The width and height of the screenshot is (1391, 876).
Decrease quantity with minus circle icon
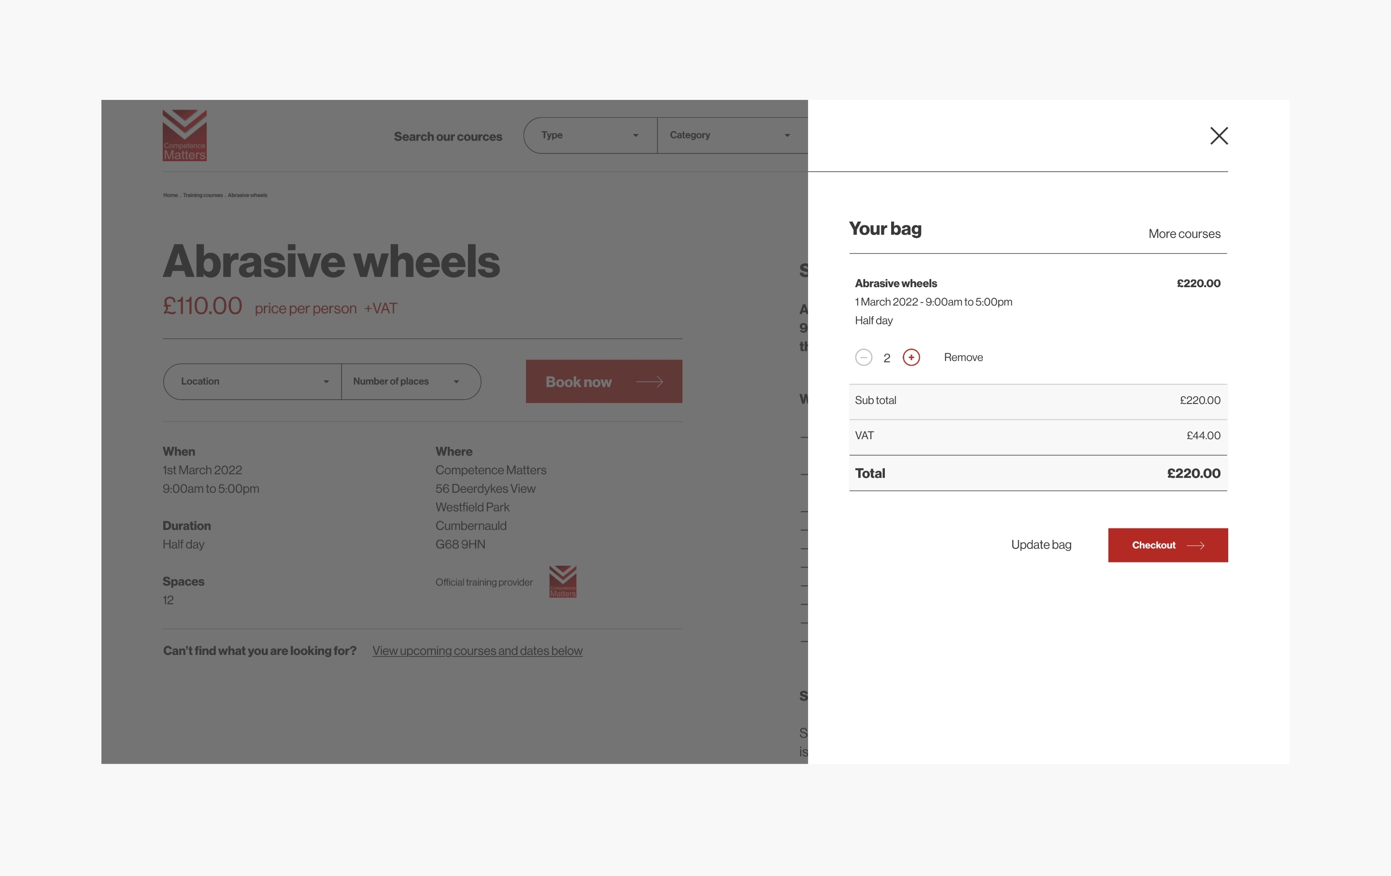pos(863,357)
